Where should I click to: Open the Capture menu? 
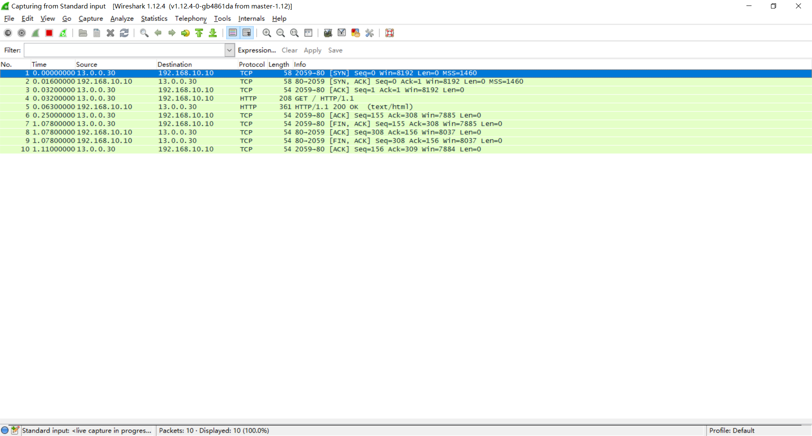[91, 19]
